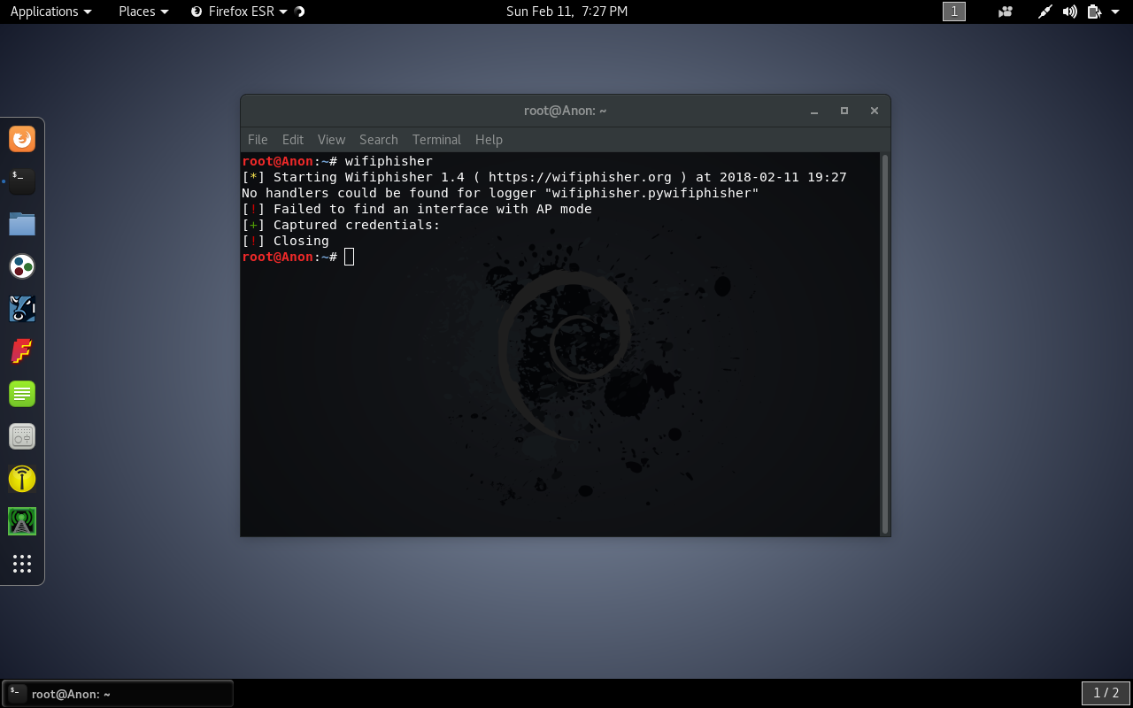
Task: Click the blue bull artwork dock icon
Action: (x=21, y=309)
